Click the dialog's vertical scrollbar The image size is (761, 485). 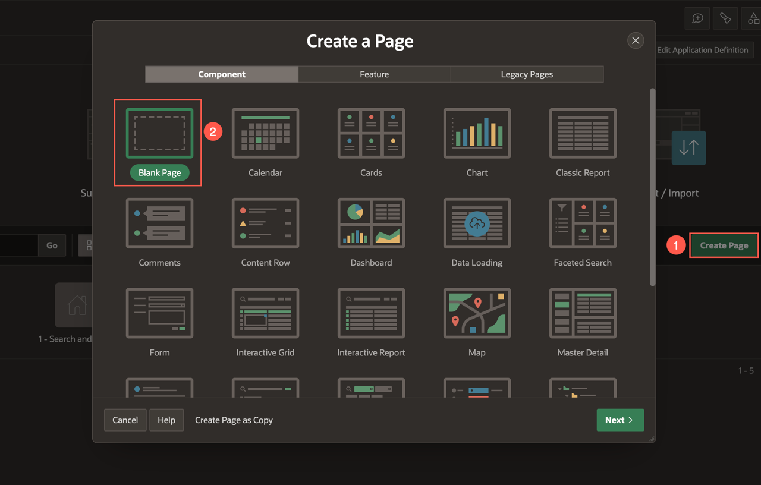(x=652, y=187)
